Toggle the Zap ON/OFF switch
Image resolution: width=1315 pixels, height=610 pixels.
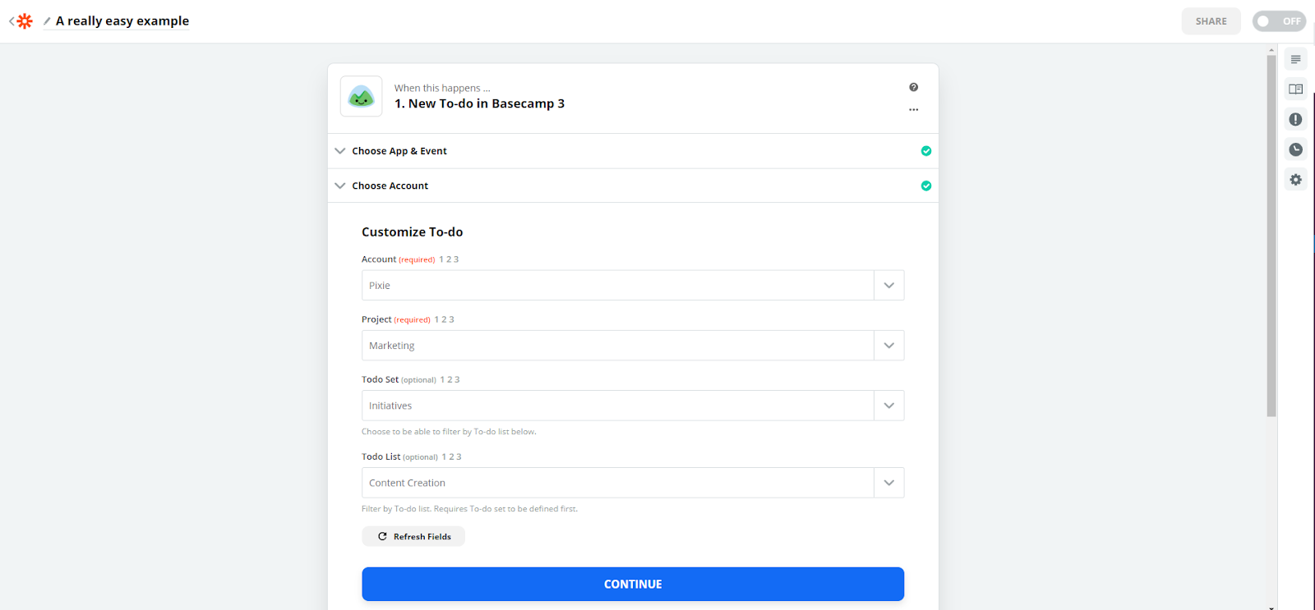1279,21
